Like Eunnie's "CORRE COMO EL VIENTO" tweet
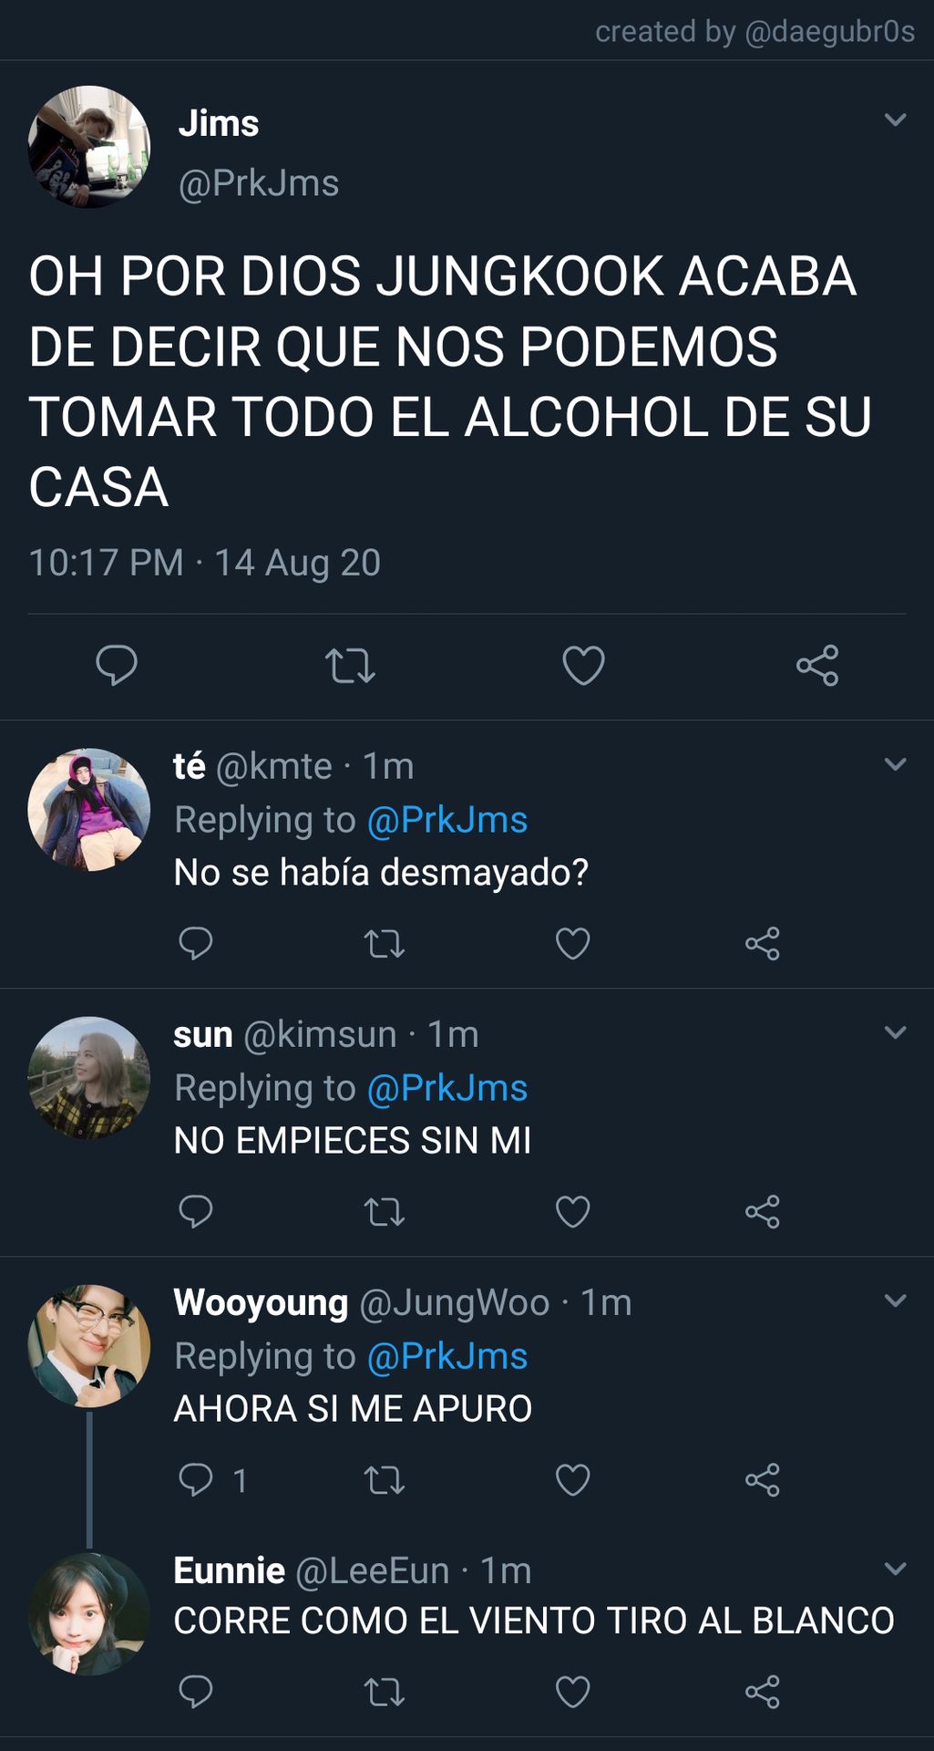934x1751 pixels. [572, 1692]
